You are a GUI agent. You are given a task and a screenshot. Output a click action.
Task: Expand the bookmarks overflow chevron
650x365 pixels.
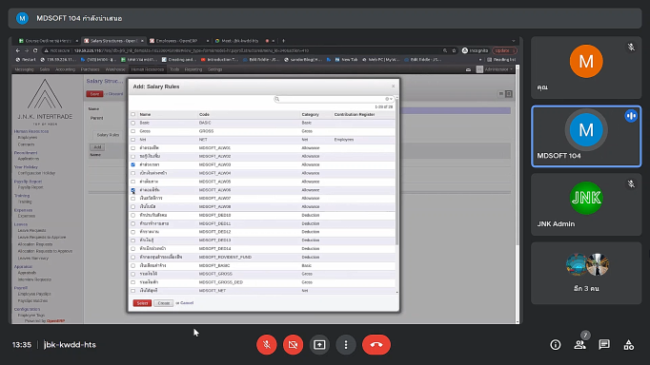(480, 60)
